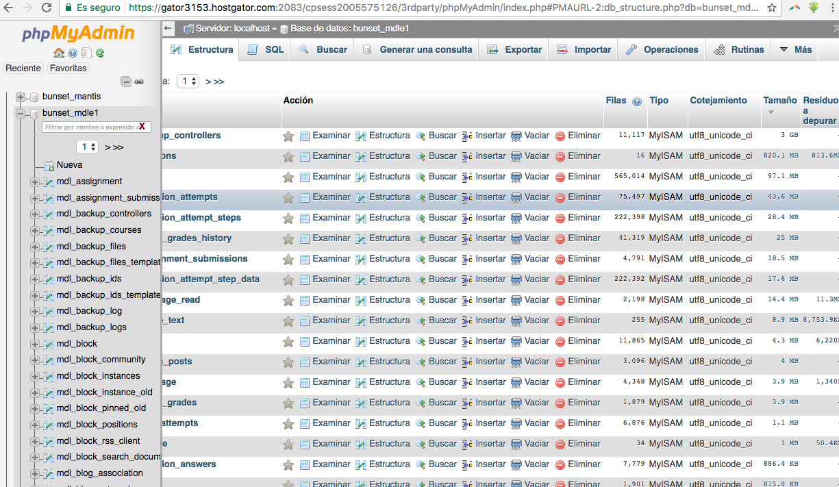Image resolution: width=839 pixels, height=487 pixels.
Task: Click the Eliminar icon in the nment_submissions row
Action: 560,259
